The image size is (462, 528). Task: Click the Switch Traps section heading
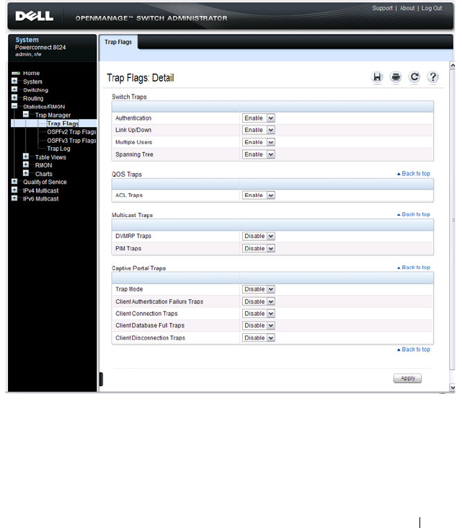click(x=129, y=97)
